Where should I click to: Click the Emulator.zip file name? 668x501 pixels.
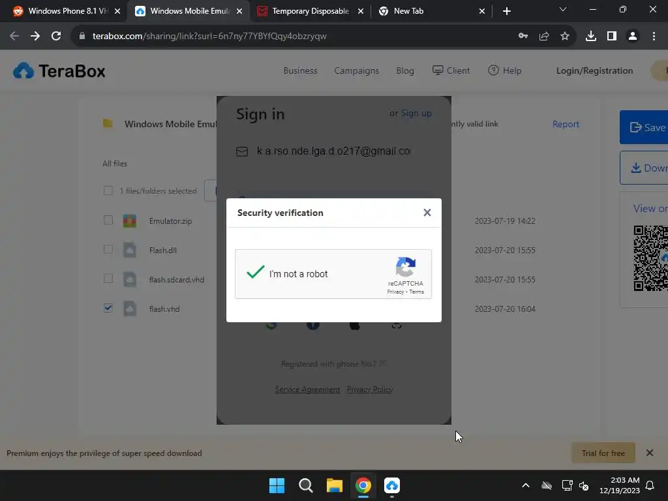coord(170,221)
